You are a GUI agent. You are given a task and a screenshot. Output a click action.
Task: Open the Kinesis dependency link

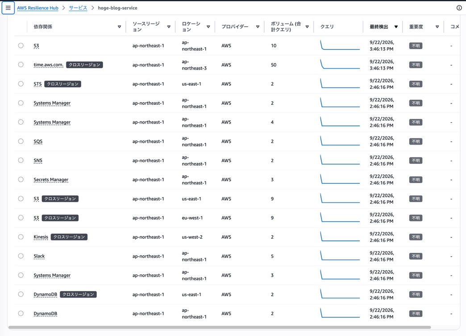coord(41,237)
